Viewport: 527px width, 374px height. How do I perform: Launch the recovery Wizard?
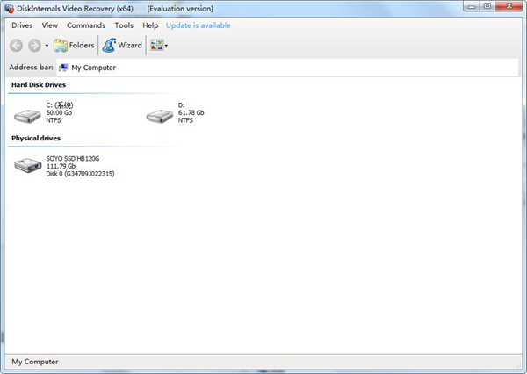122,45
